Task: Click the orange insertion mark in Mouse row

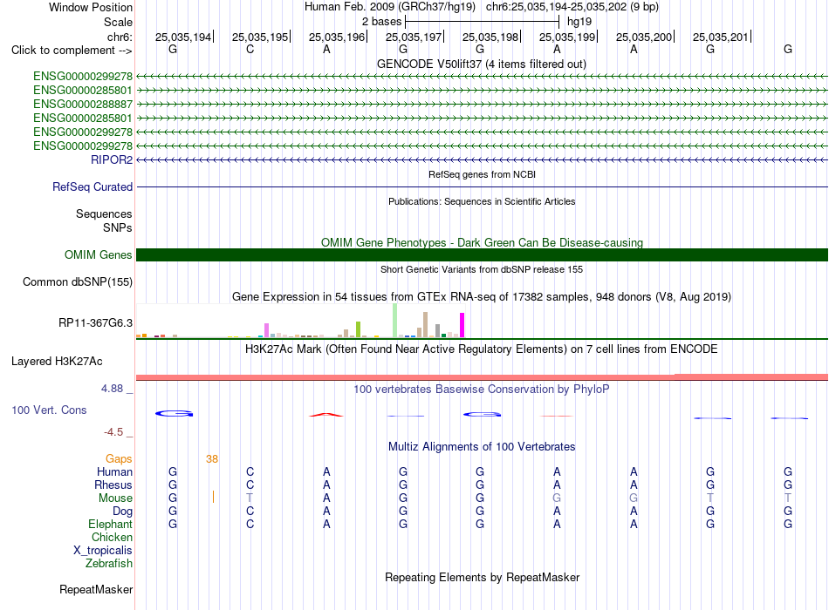Action: (213, 497)
